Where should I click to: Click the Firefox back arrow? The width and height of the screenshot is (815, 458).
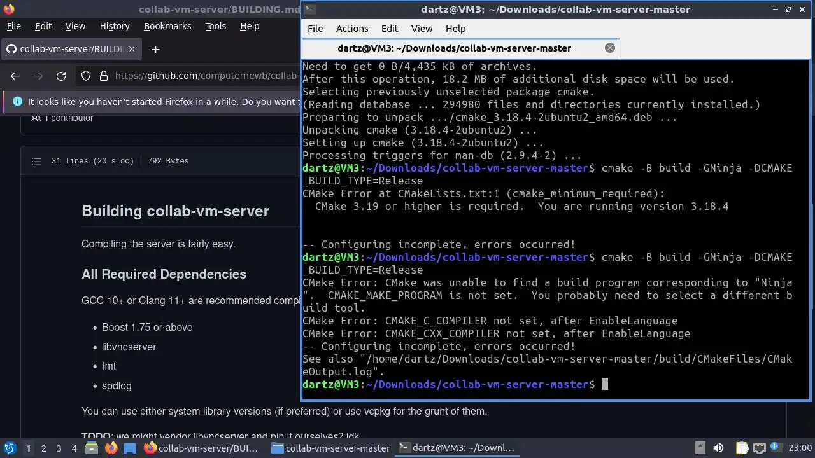[x=15, y=76]
